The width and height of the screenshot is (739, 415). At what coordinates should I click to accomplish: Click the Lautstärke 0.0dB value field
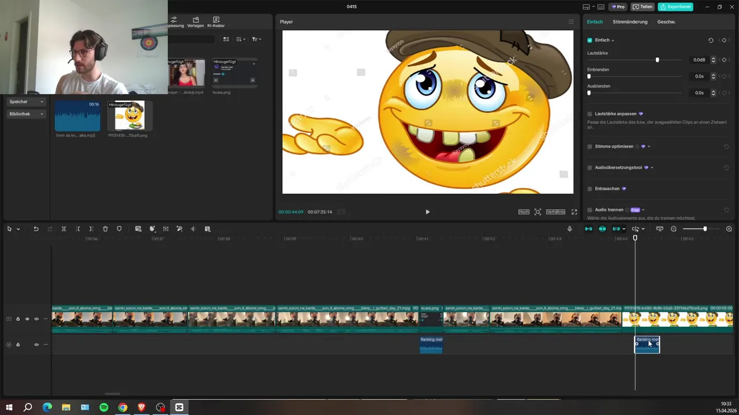click(x=698, y=60)
